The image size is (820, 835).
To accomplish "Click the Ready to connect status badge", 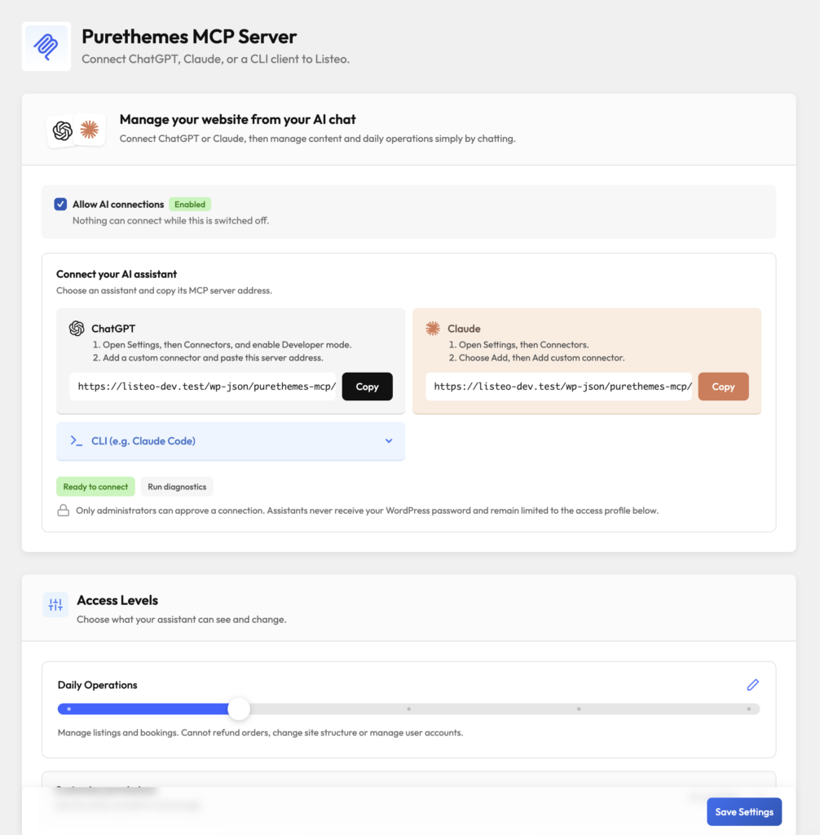I will (96, 487).
